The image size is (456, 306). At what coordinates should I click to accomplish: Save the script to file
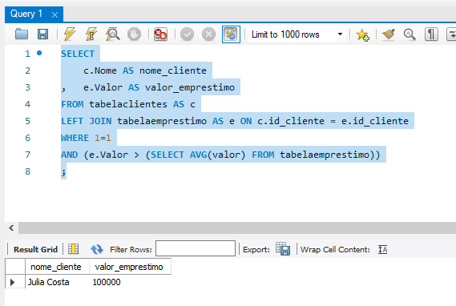(42, 34)
